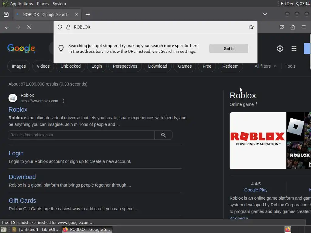Open the list all tabs chevron
Screen dimensions: 311x233
pos(265,14)
